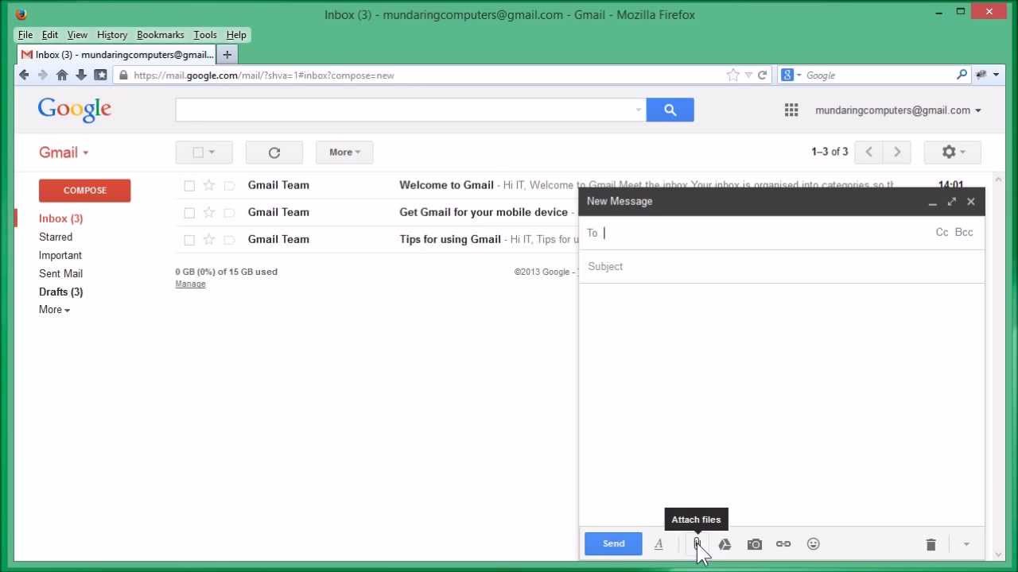Mark Tips for using Gmail important
The width and height of the screenshot is (1018, 572).
coord(229,240)
